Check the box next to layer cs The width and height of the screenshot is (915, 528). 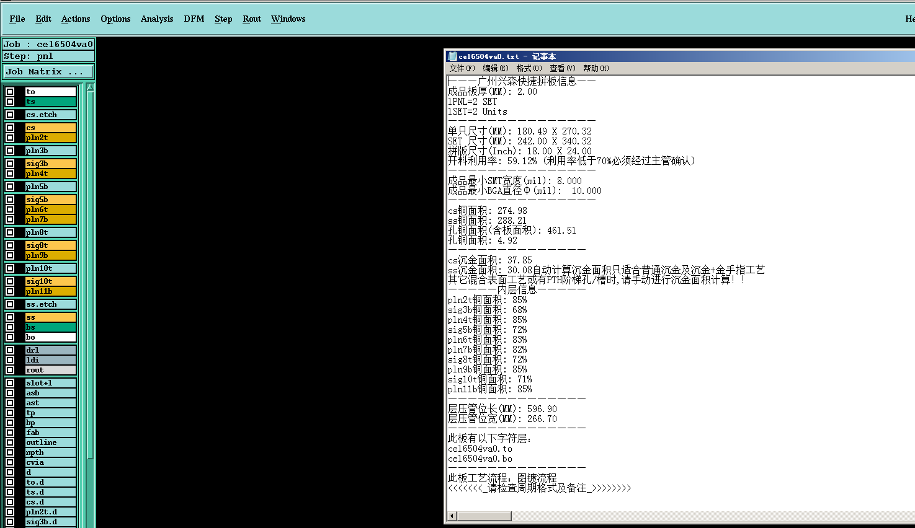(10, 128)
